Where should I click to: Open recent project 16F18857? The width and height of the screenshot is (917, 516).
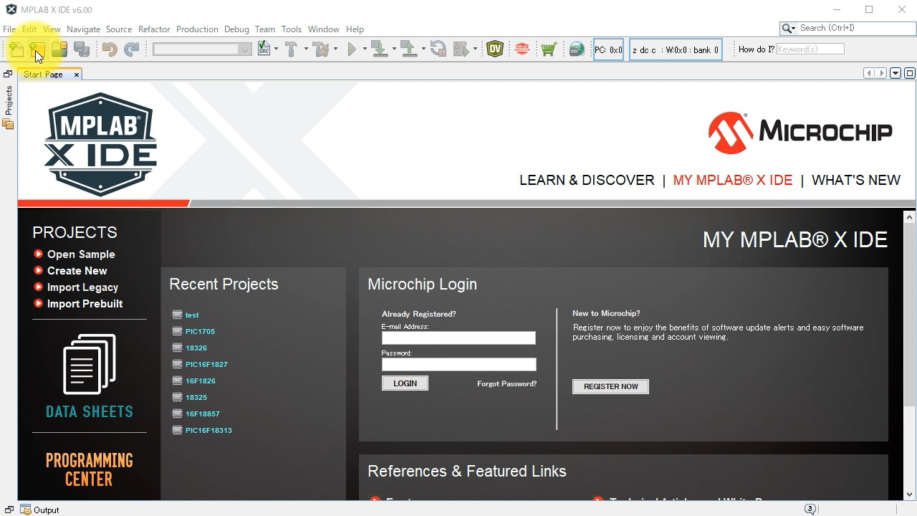pyautogui.click(x=203, y=414)
